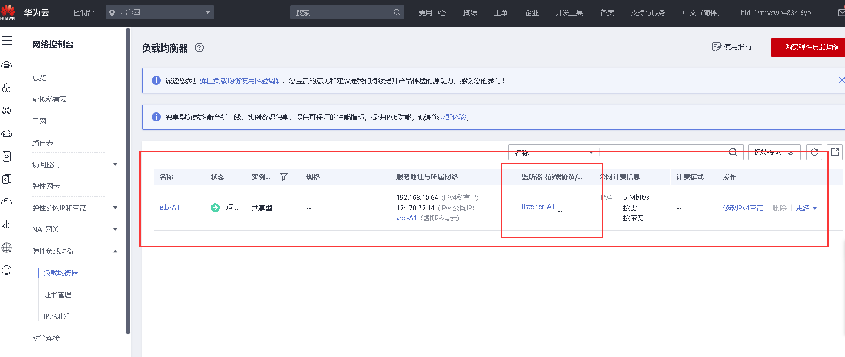
Task: Open the 弹性负载均衡使用体验调研 survey link
Action: click(241, 80)
